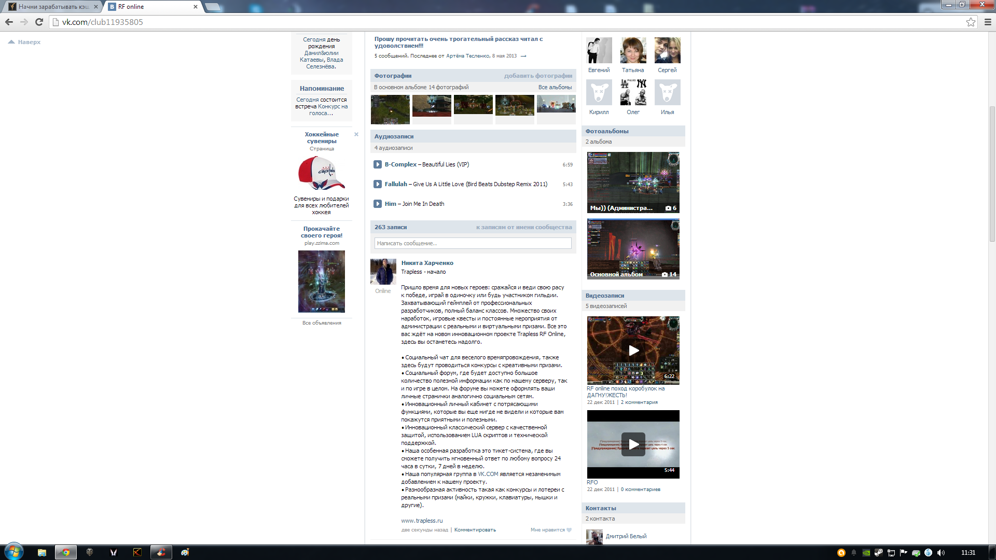This screenshot has width=996, height=560.
Task: Open Олег member avatar
Action: coord(633,92)
